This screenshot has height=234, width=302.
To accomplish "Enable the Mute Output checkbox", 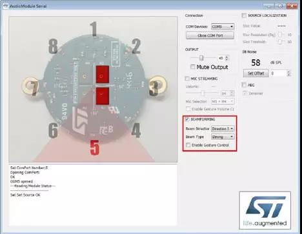I will (193, 67).
